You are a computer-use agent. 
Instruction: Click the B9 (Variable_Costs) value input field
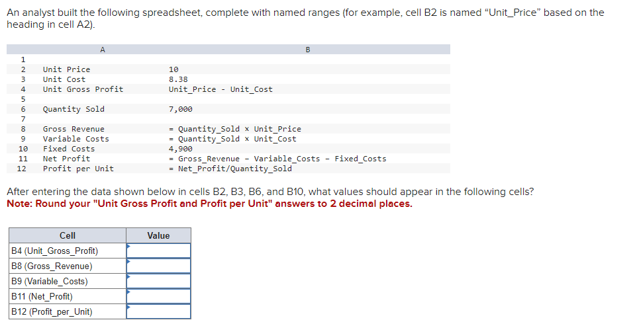(x=158, y=281)
